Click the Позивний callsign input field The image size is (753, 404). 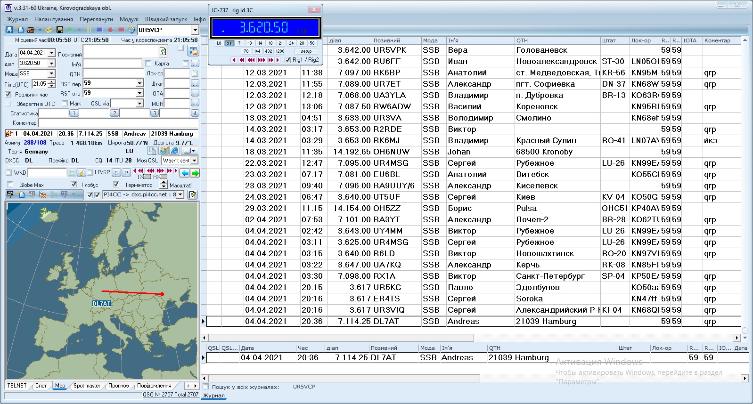pos(121,51)
